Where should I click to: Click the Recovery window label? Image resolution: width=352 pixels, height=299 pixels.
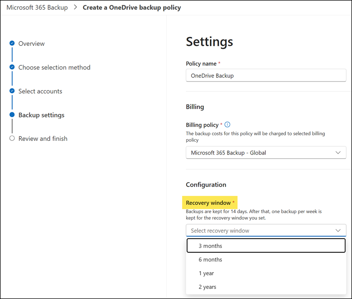click(x=208, y=203)
